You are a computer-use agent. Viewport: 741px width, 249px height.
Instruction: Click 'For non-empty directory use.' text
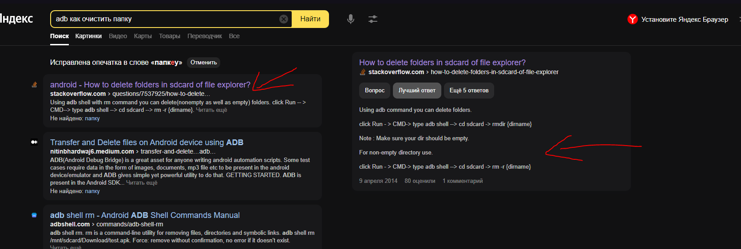click(396, 152)
